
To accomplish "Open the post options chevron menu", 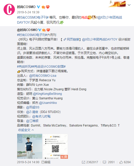I will [x=129, y=5].
